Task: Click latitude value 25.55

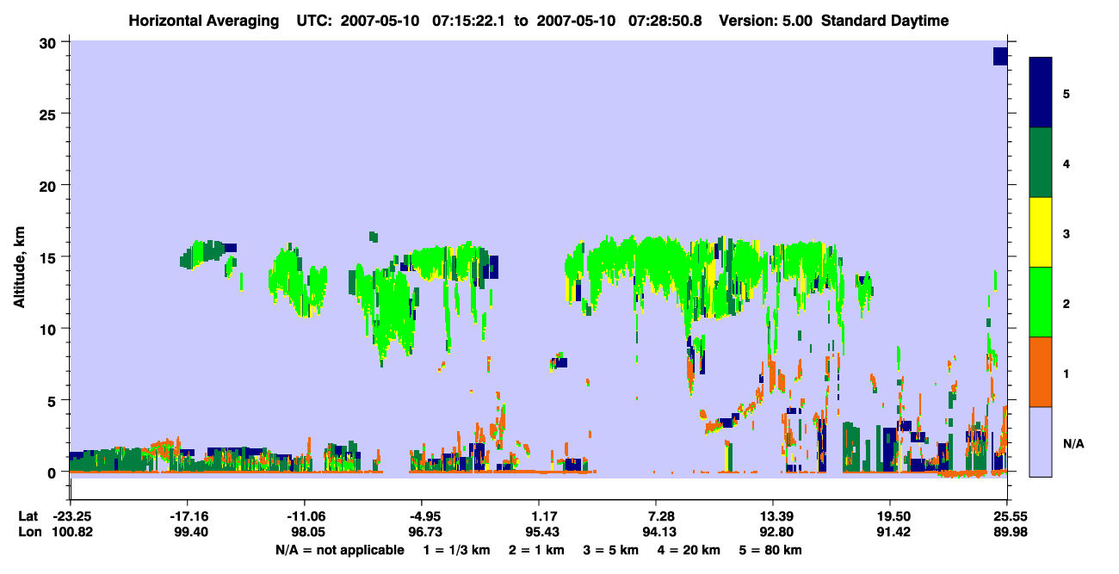Action: tap(1007, 516)
